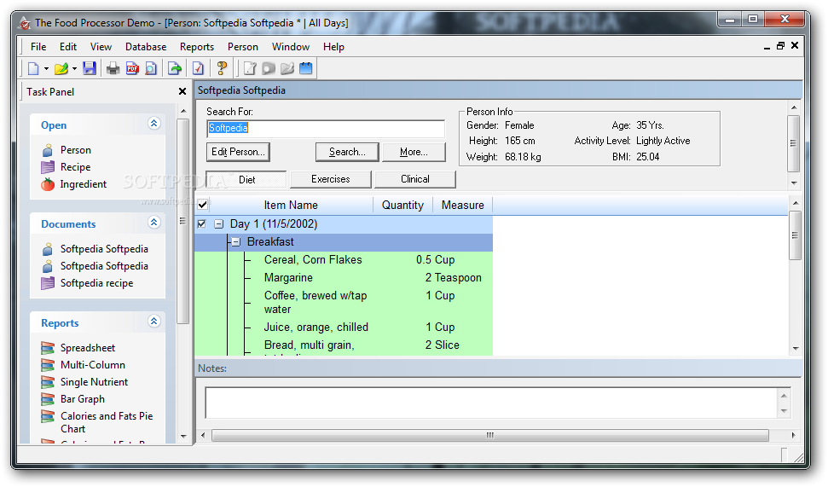Open the Help menu
The image size is (828, 487).
tap(333, 47)
